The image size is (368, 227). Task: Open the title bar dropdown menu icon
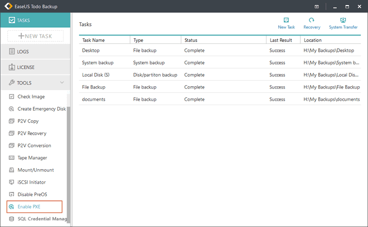317,6
